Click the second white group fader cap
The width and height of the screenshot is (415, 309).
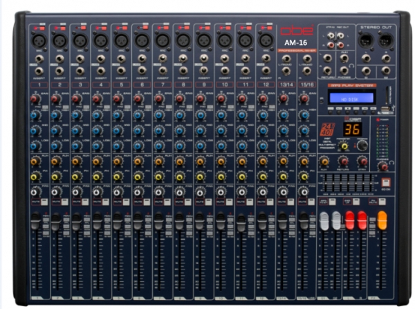pyautogui.click(x=336, y=221)
